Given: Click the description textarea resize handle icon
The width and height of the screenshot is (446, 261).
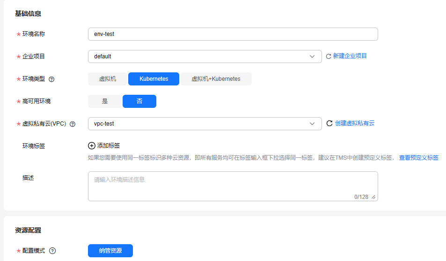Looking at the screenshot, I should (x=373, y=197).
